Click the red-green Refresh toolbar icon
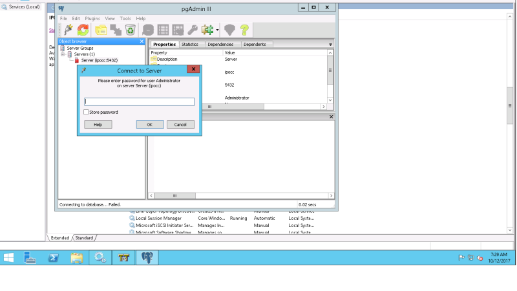 83,30
